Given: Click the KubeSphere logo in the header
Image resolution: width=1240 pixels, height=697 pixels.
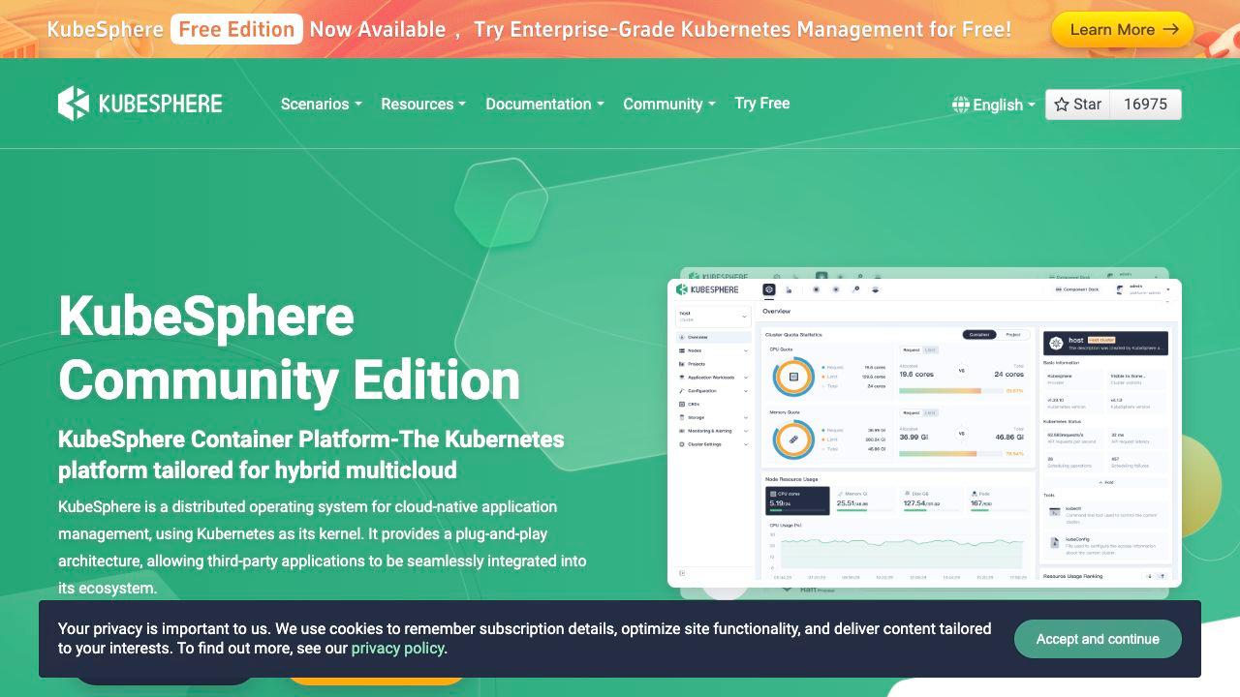Looking at the screenshot, I should point(140,104).
